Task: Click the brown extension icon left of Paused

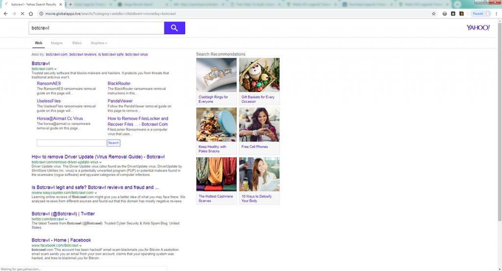Action: click(x=461, y=14)
